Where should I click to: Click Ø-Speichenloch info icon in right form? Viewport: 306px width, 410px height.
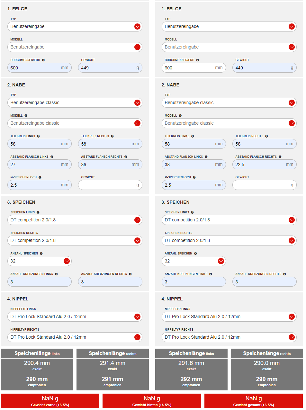[194, 177]
